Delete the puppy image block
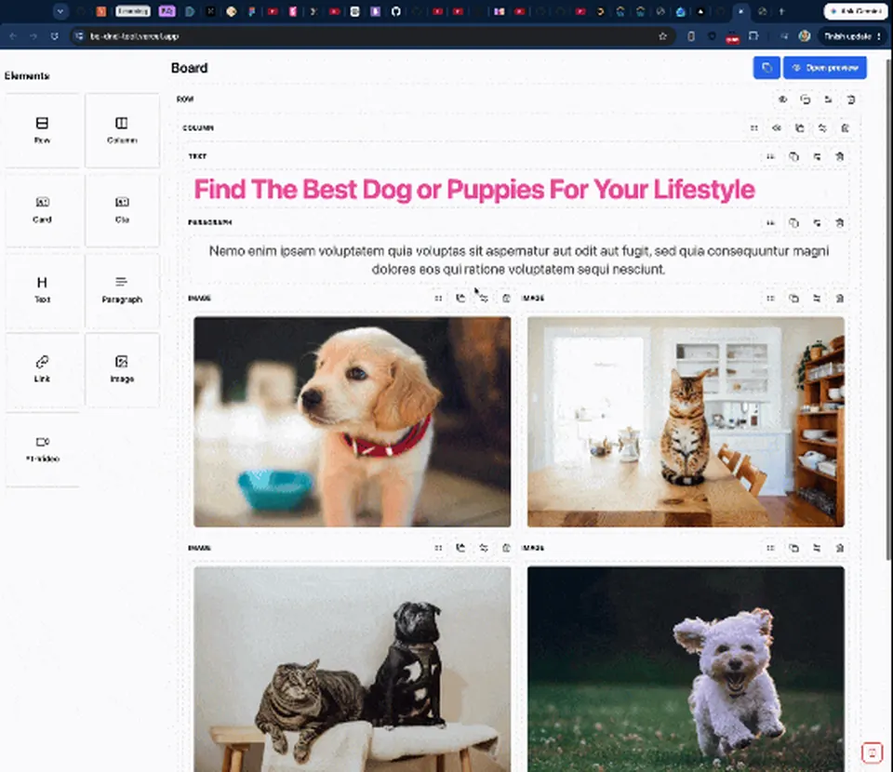Viewport: 893px width, 772px height. [x=506, y=299]
